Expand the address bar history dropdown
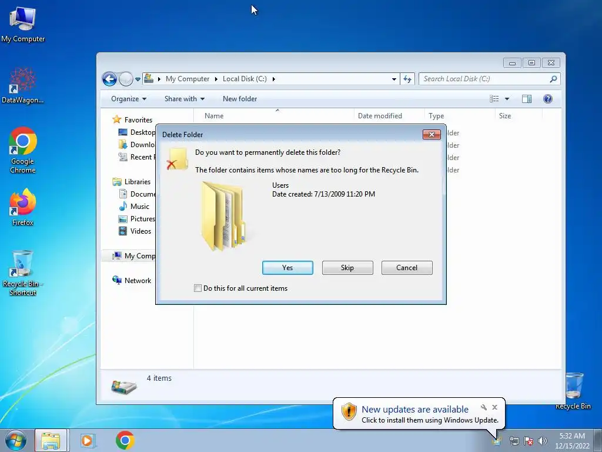Image resolution: width=602 pixels, height=452 pixels. pos(394,79)
